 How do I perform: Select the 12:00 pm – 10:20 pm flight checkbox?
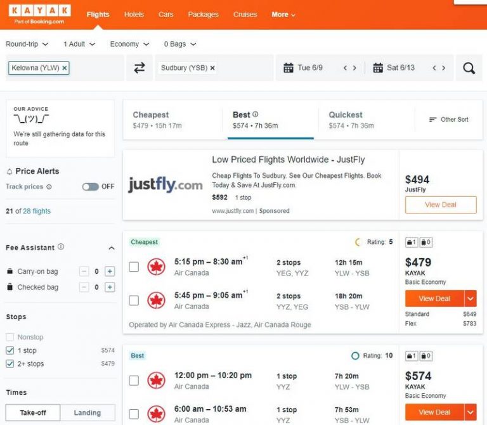134,380
